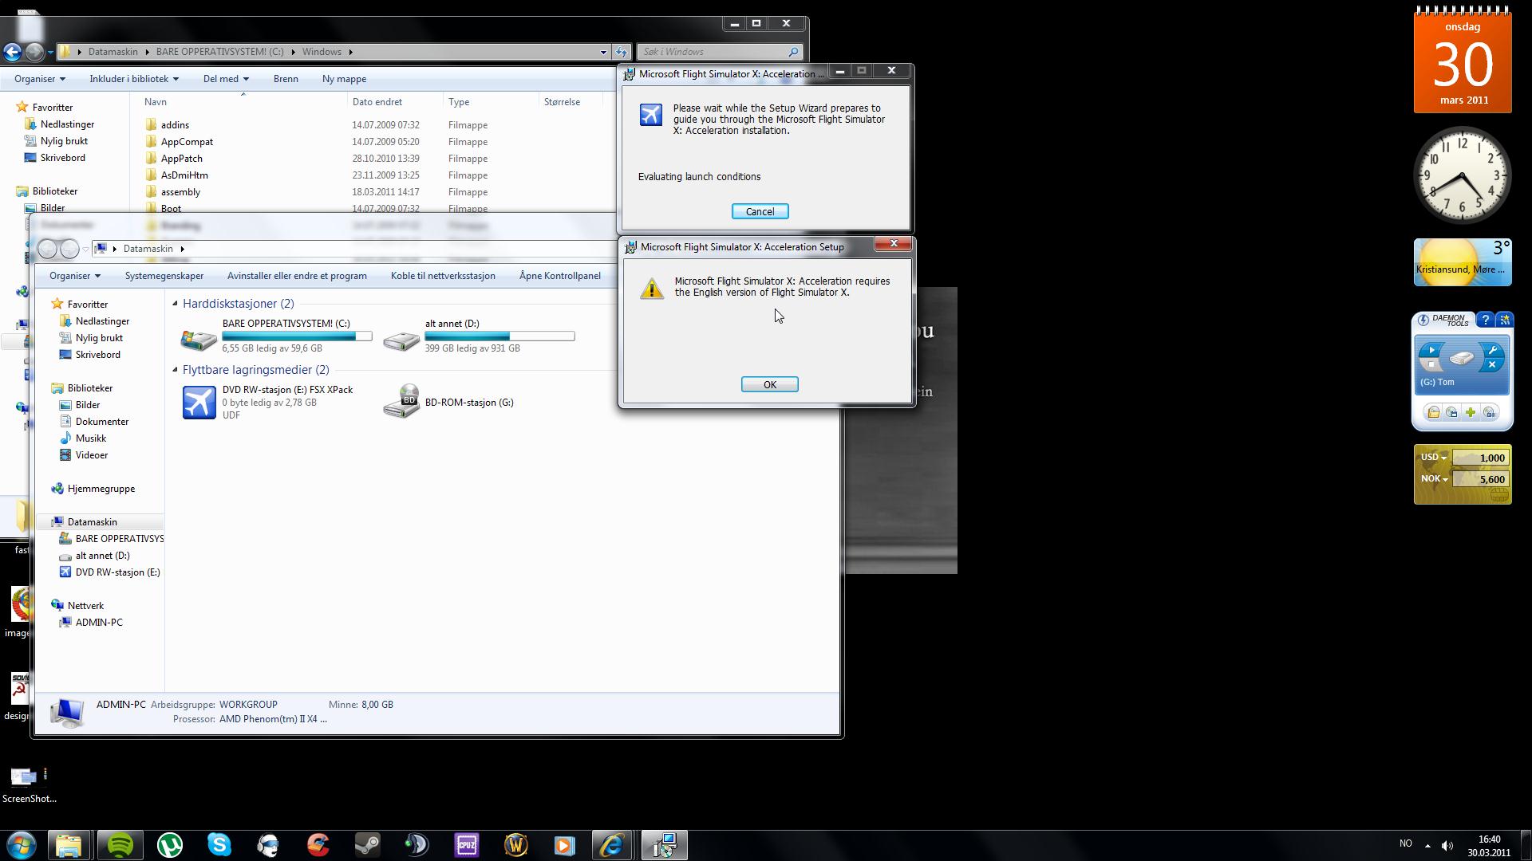Select the AppPatch folder row
Image resolution: width=1532 pixels, height=861 pixels.
coord(375,159)
